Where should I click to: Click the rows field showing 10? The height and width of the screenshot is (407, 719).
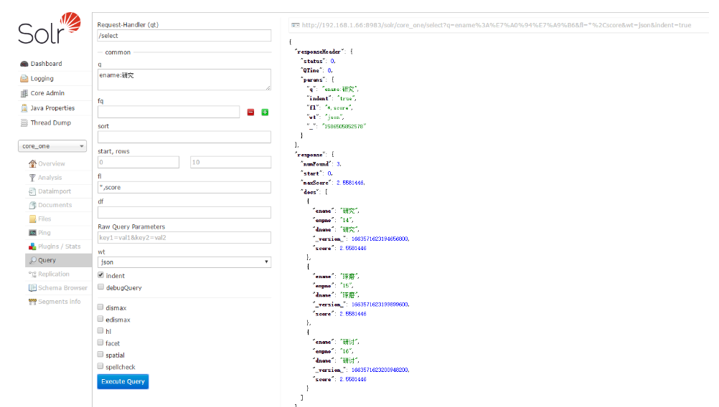click(230, 162)
